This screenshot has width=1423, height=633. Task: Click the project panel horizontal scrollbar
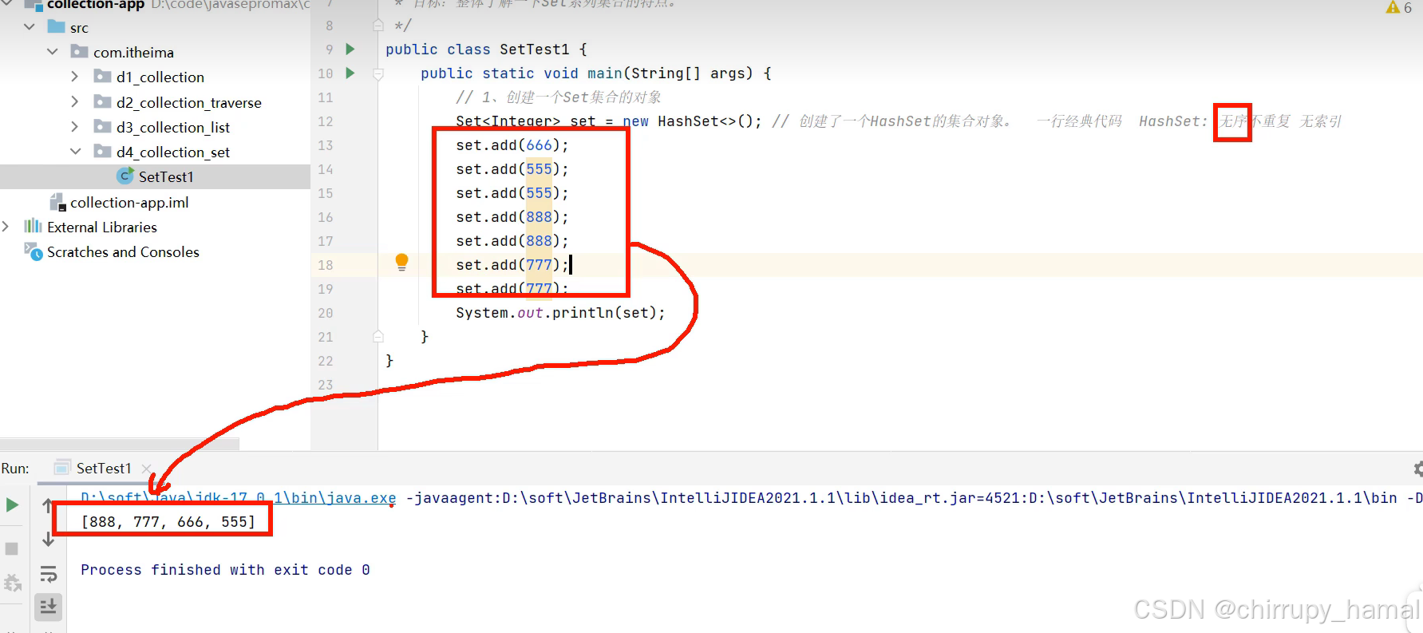(120, 443)
